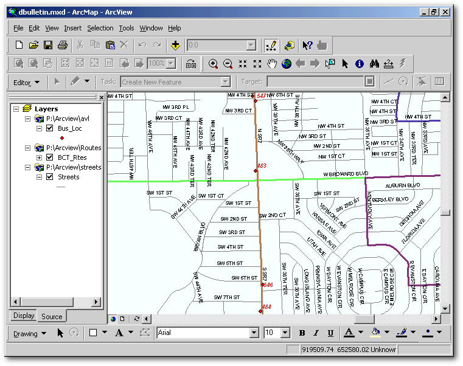Image resolution: width=463 pixels, height=366 pixels.
Task: Open the Fill Color paint bucket
Action: tap(375, 333)
